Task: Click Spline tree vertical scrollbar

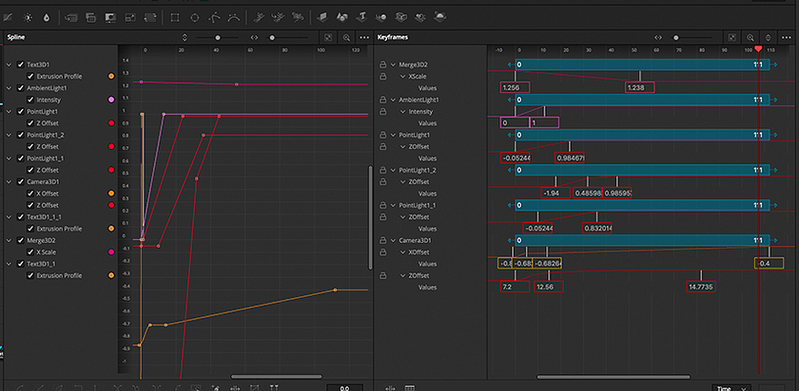Action: point(370,217)
